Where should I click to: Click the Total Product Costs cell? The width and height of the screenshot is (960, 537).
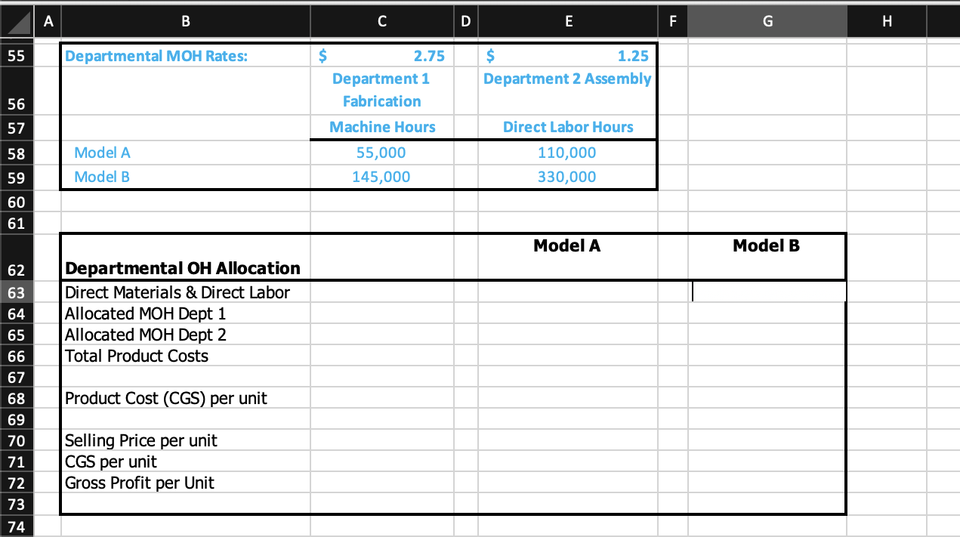click(185, 356)
